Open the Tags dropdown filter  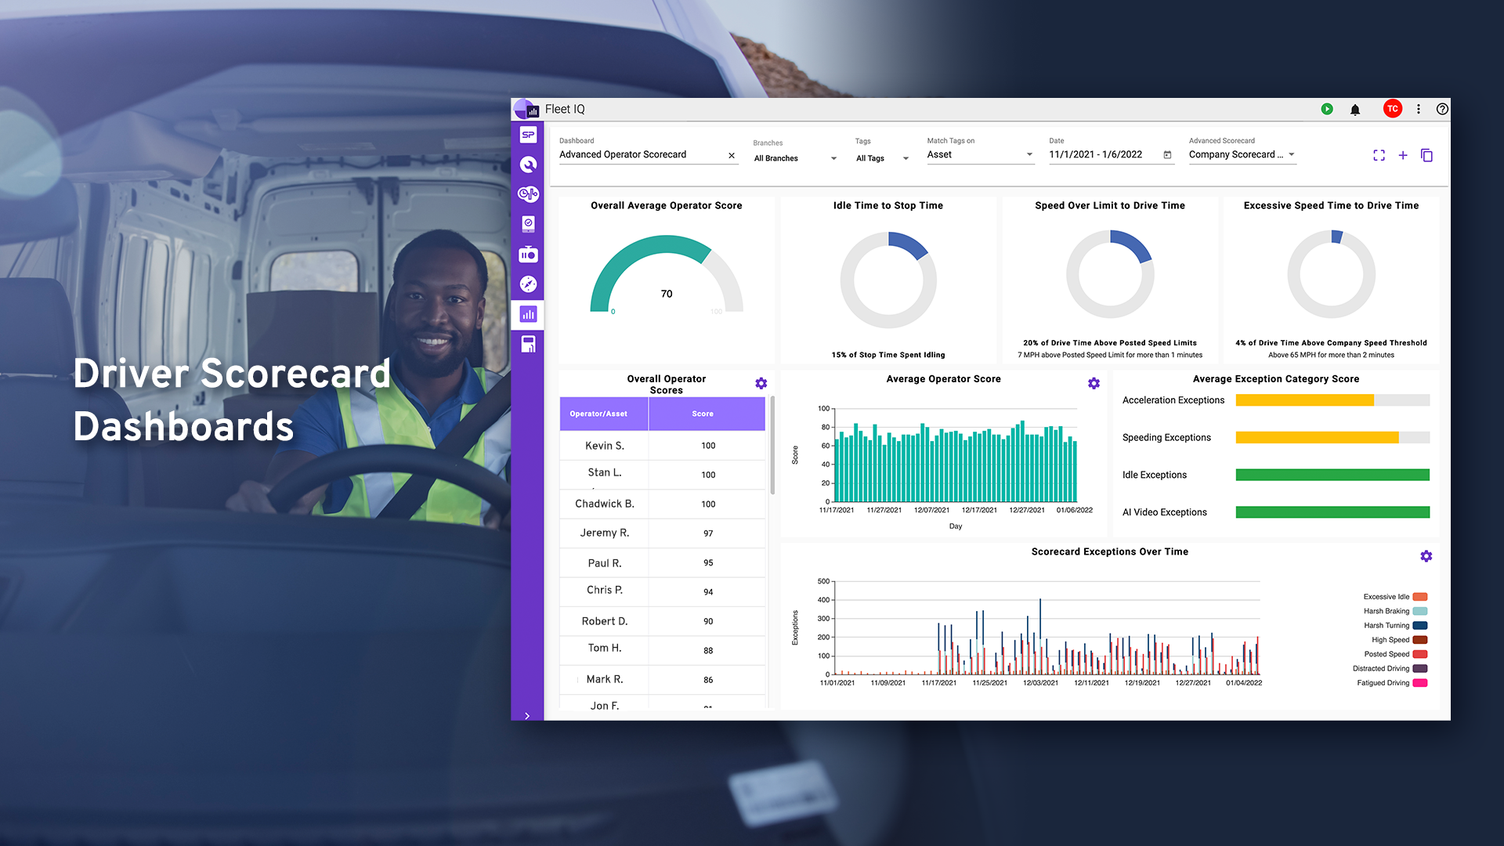(x=881, y=156)
